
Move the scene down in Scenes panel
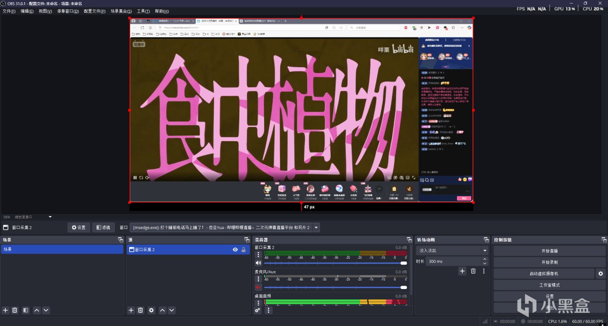click(46, 310)
